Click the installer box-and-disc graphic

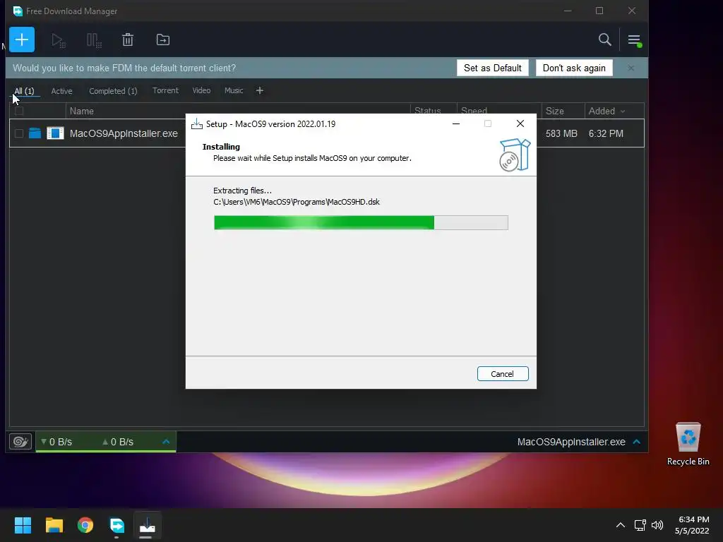pyautogui.click(x=515, y=155)
